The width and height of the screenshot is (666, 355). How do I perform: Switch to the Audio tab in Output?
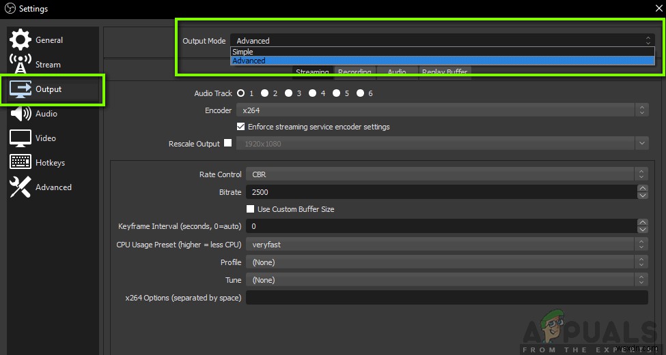tap(397, 71)
